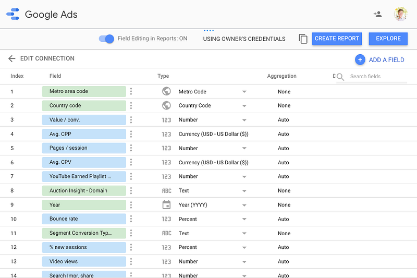Open more options for Metro area code

coord(131,91)
